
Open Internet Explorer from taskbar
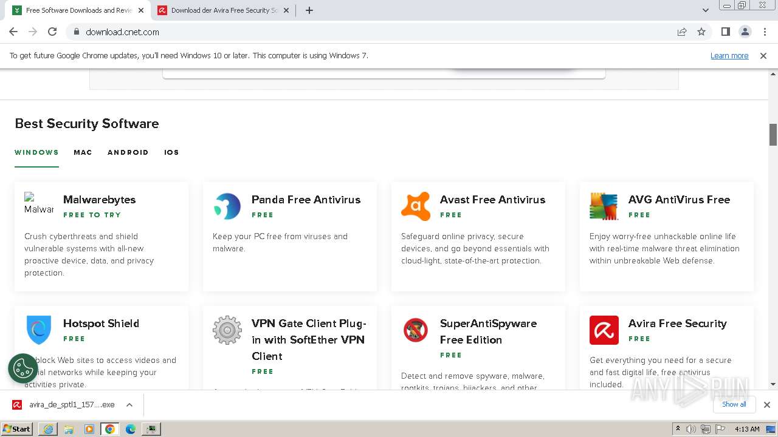click(x=48, y=429)
